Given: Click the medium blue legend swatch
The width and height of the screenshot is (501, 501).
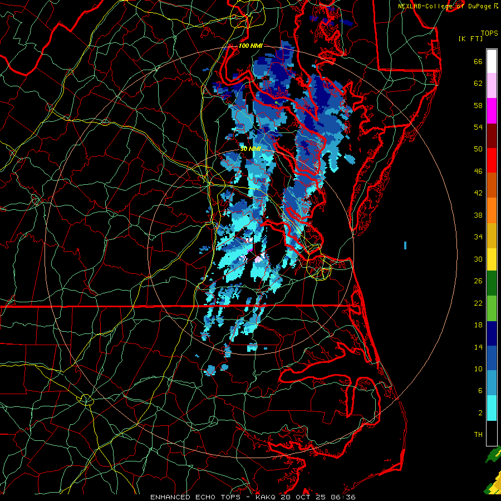Looking at the screenshot, I should (x=492, y=358).
